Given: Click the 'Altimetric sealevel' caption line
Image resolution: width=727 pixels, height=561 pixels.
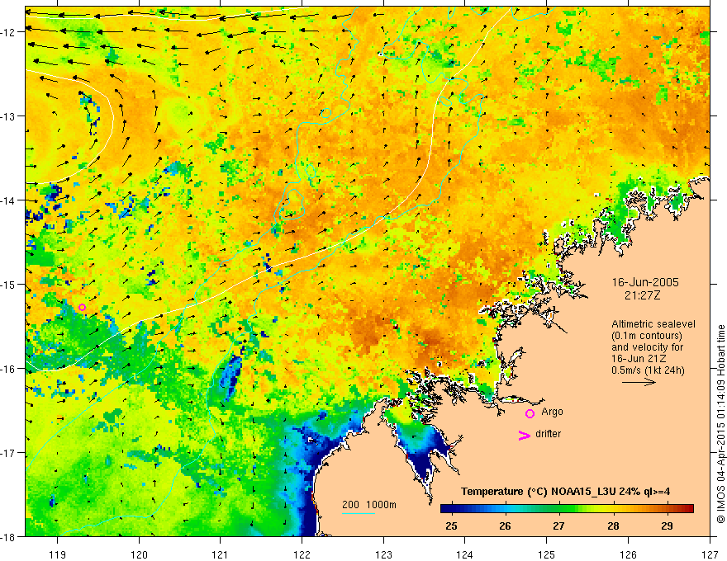Looking at the screenshot, I should click(653, 324).
